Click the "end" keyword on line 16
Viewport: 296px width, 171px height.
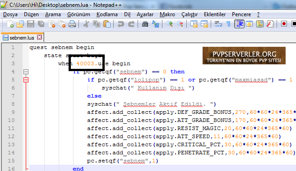(78, 169)
